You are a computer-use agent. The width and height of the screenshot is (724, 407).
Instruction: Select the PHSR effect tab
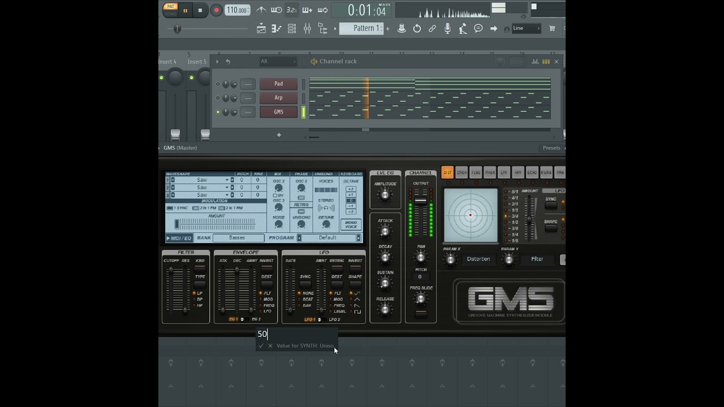pyautogui.click(x=490, y=173)
